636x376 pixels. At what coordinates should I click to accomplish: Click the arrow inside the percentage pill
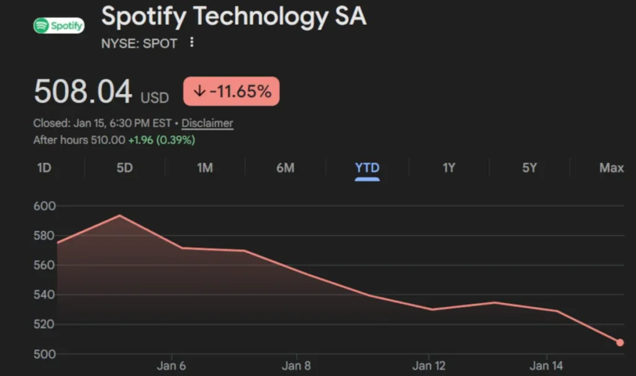pyautogui.click(x=199, y=91)
